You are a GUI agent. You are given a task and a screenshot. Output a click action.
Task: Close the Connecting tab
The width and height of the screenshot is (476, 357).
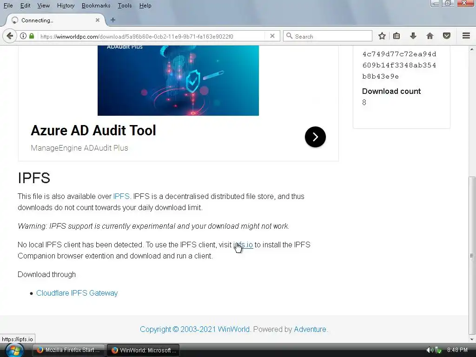click(98, 20)
